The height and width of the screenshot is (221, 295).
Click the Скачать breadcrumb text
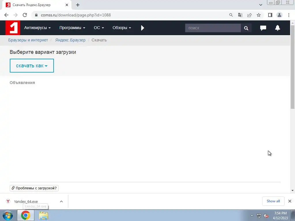[99, 40]
